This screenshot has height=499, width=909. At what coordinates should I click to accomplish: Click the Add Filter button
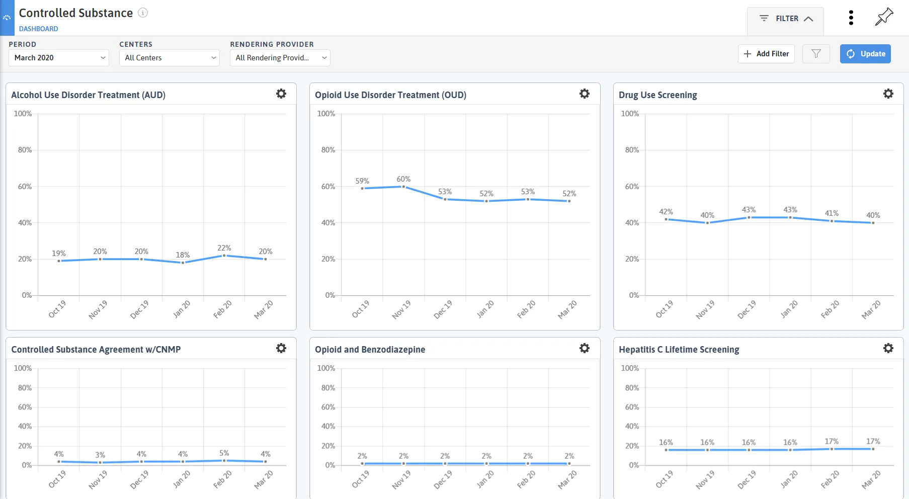coord(766,54)
